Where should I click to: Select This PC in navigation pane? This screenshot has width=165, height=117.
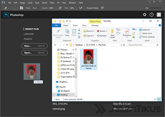61,87
